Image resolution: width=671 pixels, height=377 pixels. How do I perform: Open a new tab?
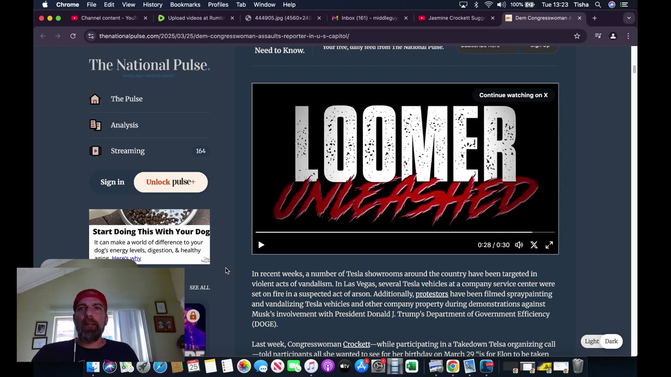pos(594,18)
